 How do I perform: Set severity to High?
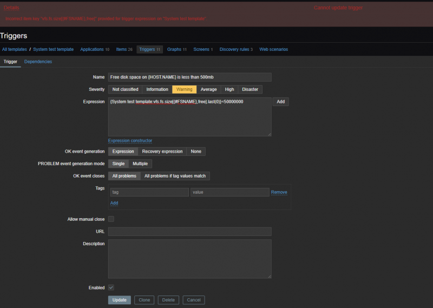[x=229, y=89]
